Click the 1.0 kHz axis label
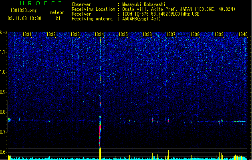Viewport: 252px width, 160px height. click(4, 72)
